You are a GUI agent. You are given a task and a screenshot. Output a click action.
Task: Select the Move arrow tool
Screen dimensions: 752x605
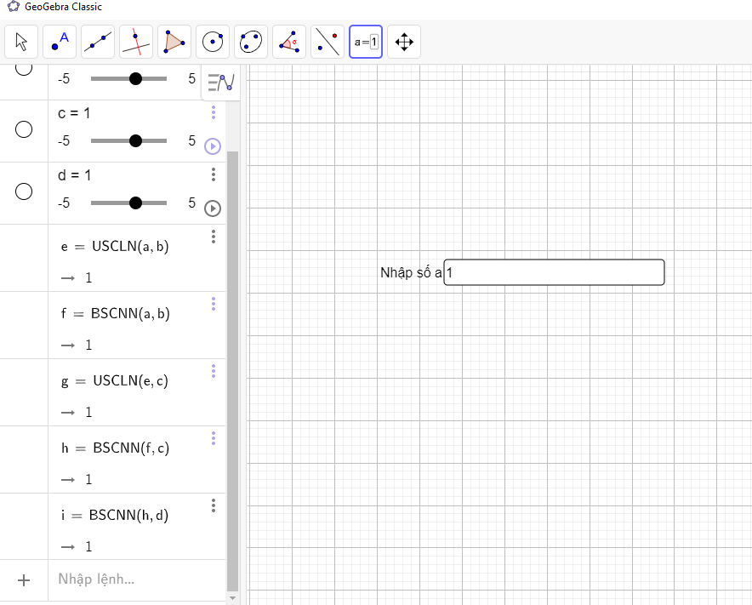tap(21, 42)
